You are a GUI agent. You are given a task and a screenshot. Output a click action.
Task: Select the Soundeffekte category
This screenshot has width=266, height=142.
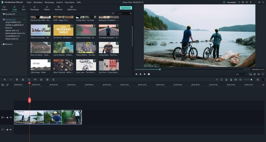pos(12,36)
